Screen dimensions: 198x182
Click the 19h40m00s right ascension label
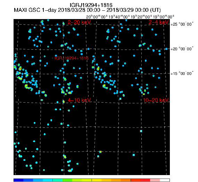[119, 17]
